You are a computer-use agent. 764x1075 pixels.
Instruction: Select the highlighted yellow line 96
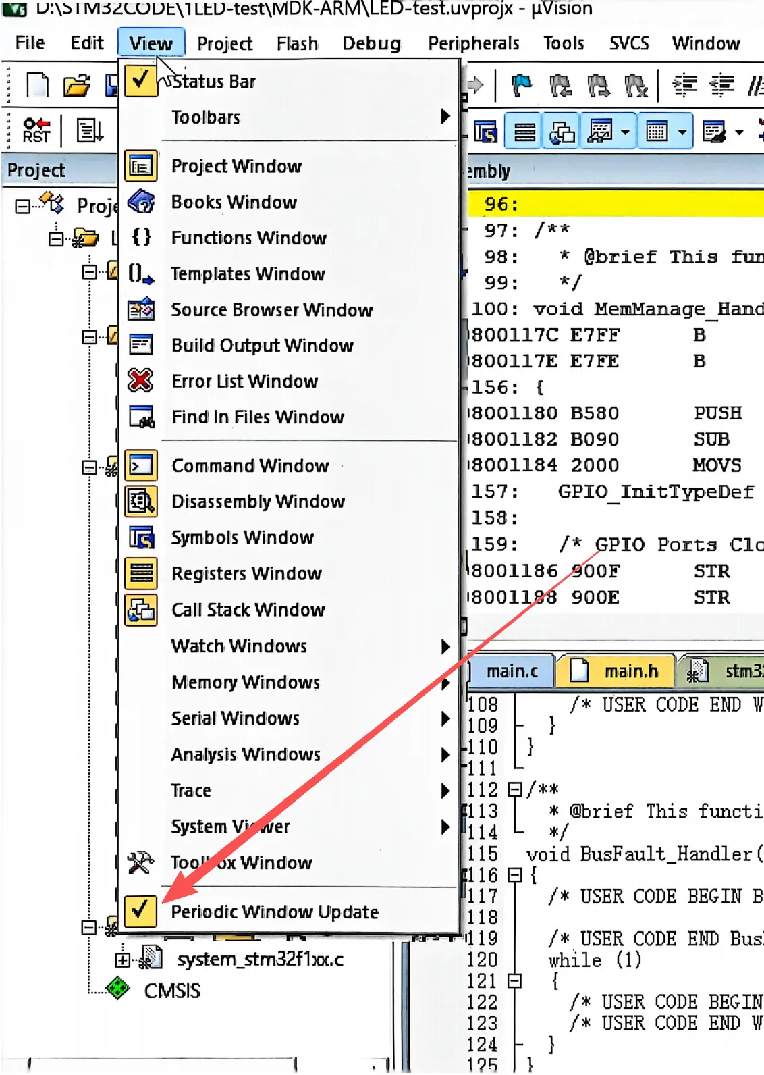coord(614,204)
